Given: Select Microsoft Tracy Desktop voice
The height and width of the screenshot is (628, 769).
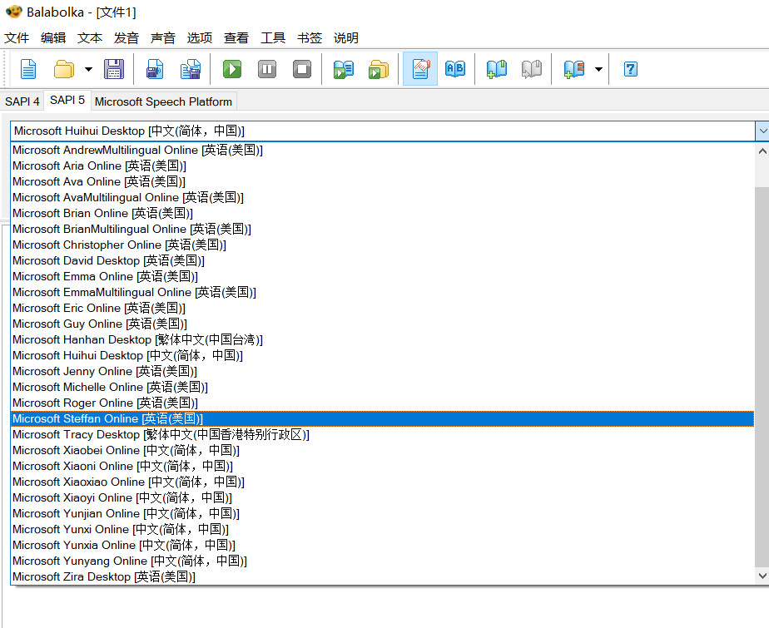Looking at the screenshot, I should pos(383,434).
